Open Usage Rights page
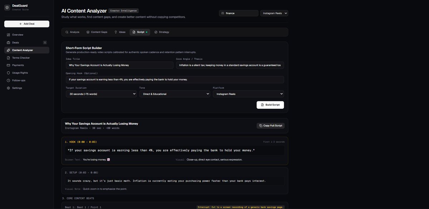Viewport: 429px width, 209px height. tap(27, 73)
